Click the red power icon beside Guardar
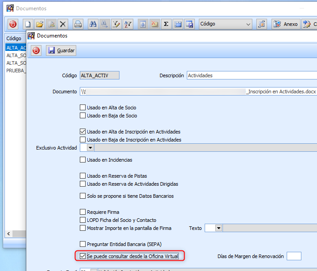This screenshot has height=271, width=317. point(37,51)
